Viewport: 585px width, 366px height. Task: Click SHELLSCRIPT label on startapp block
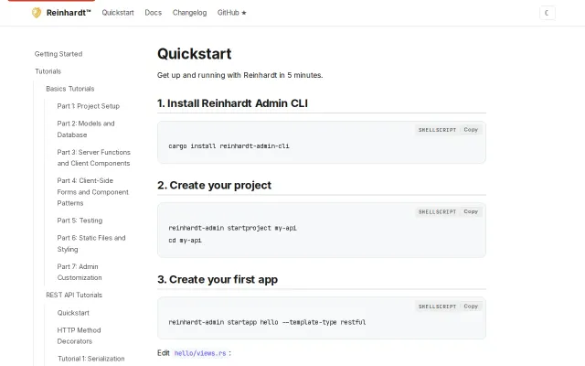click(x=437, y=307)
